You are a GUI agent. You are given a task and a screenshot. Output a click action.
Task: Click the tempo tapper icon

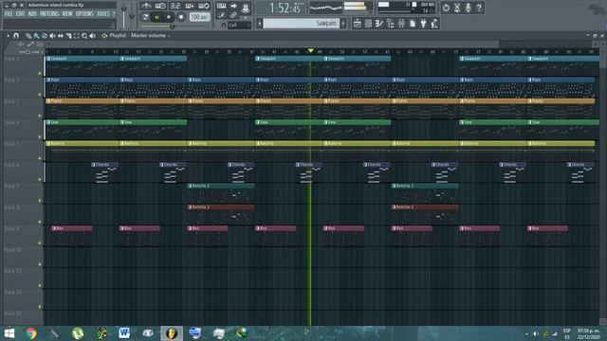point(434,24)
